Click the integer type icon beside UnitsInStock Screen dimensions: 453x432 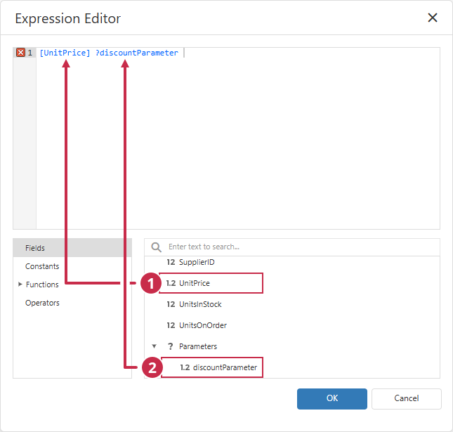171,304
